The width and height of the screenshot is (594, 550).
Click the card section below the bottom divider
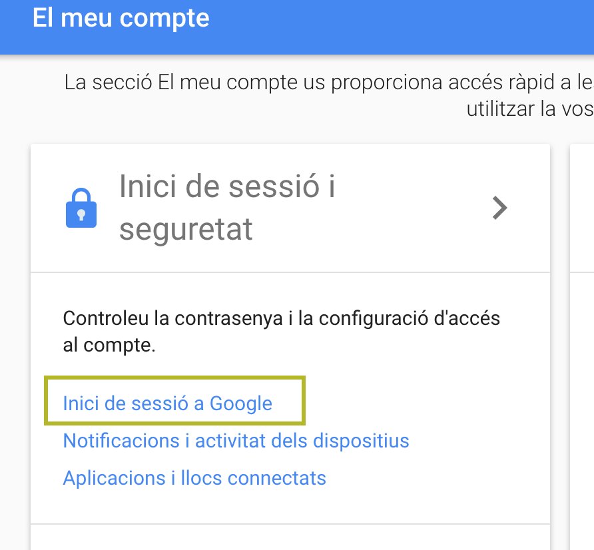tap(290, 538)
